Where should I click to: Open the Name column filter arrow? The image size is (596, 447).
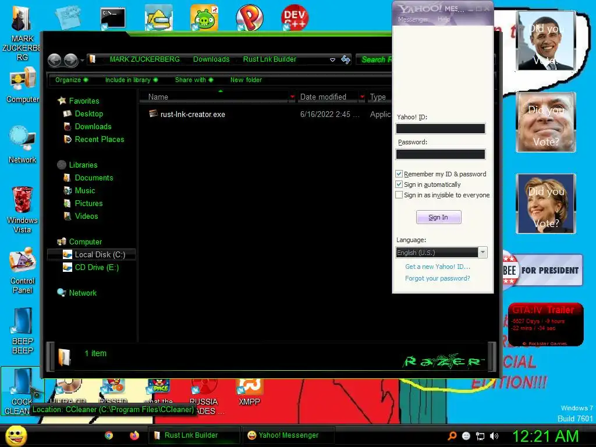292,97
